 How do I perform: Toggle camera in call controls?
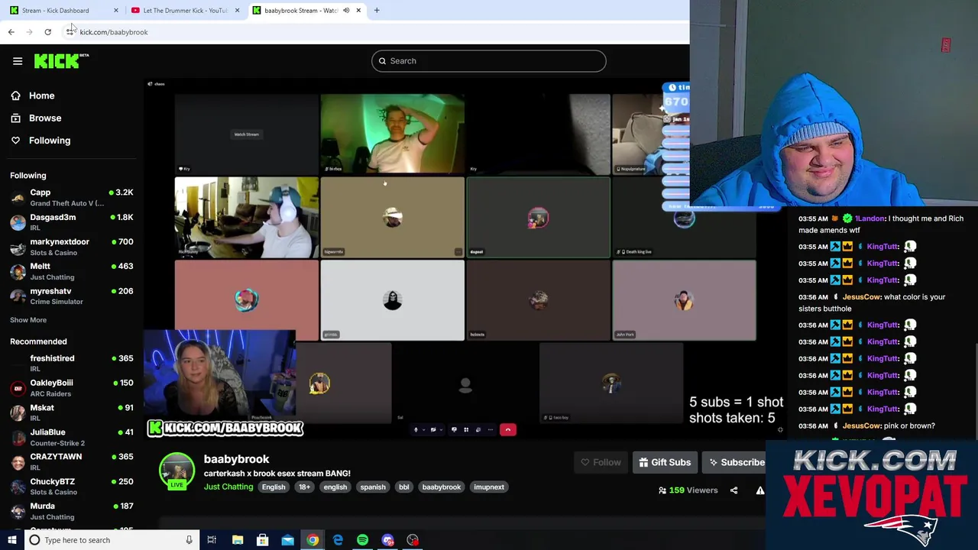(x=433, y=430)
